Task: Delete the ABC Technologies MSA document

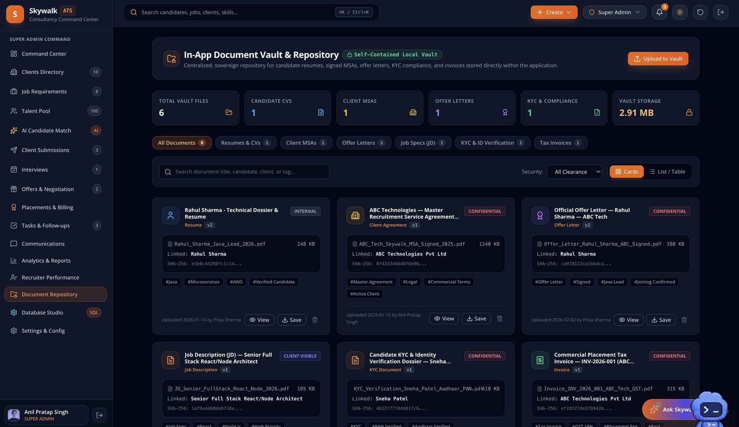Action: pyautogui.click(x=499, y=319)
